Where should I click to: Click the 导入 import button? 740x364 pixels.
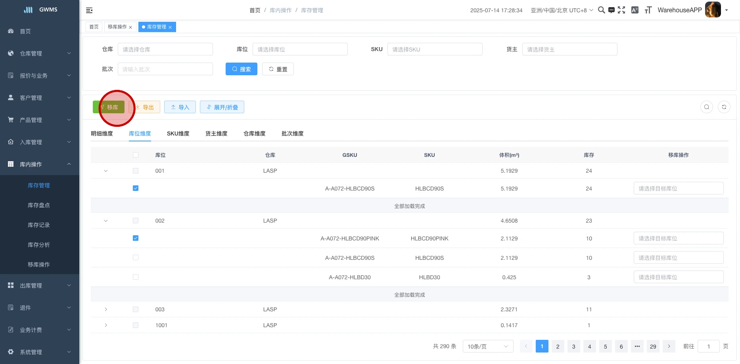point(180,107)
